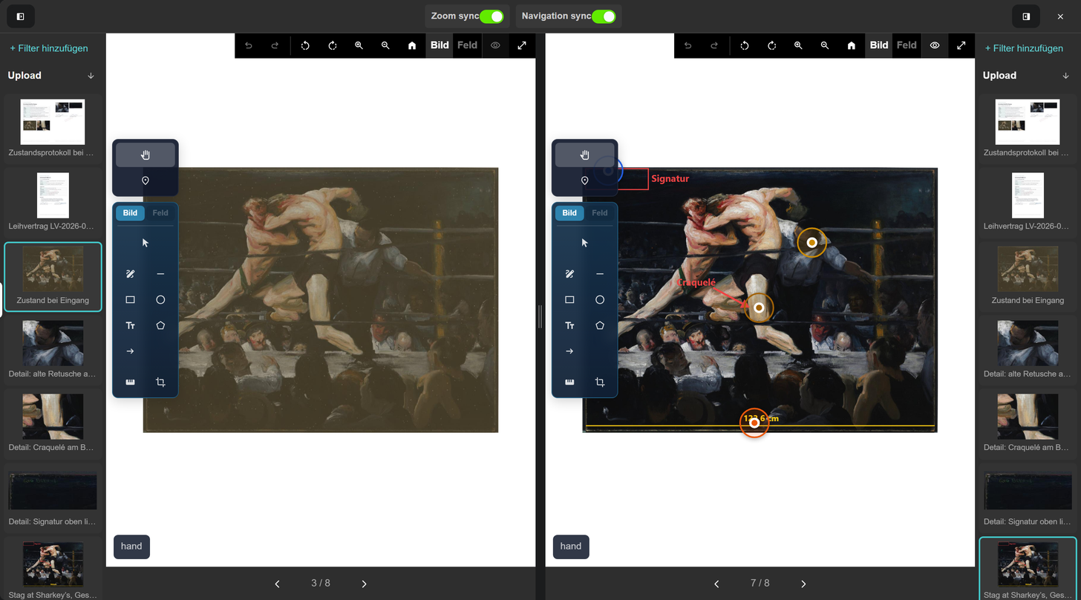Switch right viewer toolbar to Feld mode

coord(907,45)
